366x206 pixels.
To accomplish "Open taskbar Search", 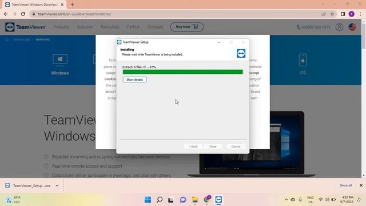I will 160,200.
